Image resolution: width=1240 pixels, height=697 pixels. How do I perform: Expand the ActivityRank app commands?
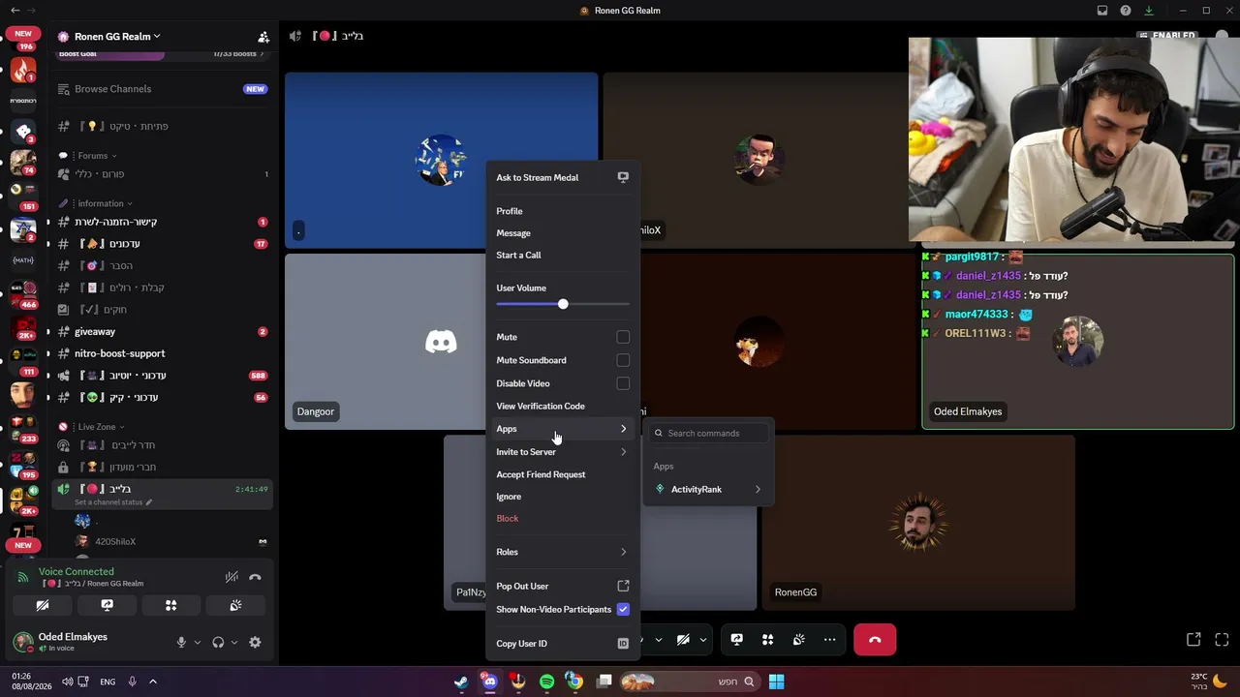pyautogui.click(x=709, y=490)
